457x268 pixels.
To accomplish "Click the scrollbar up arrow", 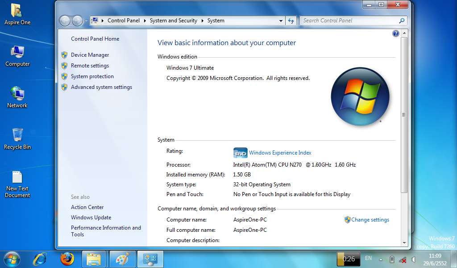I will tap(404, 33).
